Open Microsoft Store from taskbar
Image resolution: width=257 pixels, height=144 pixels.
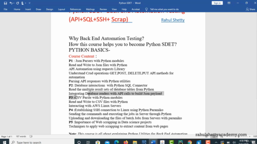[98, 142]
